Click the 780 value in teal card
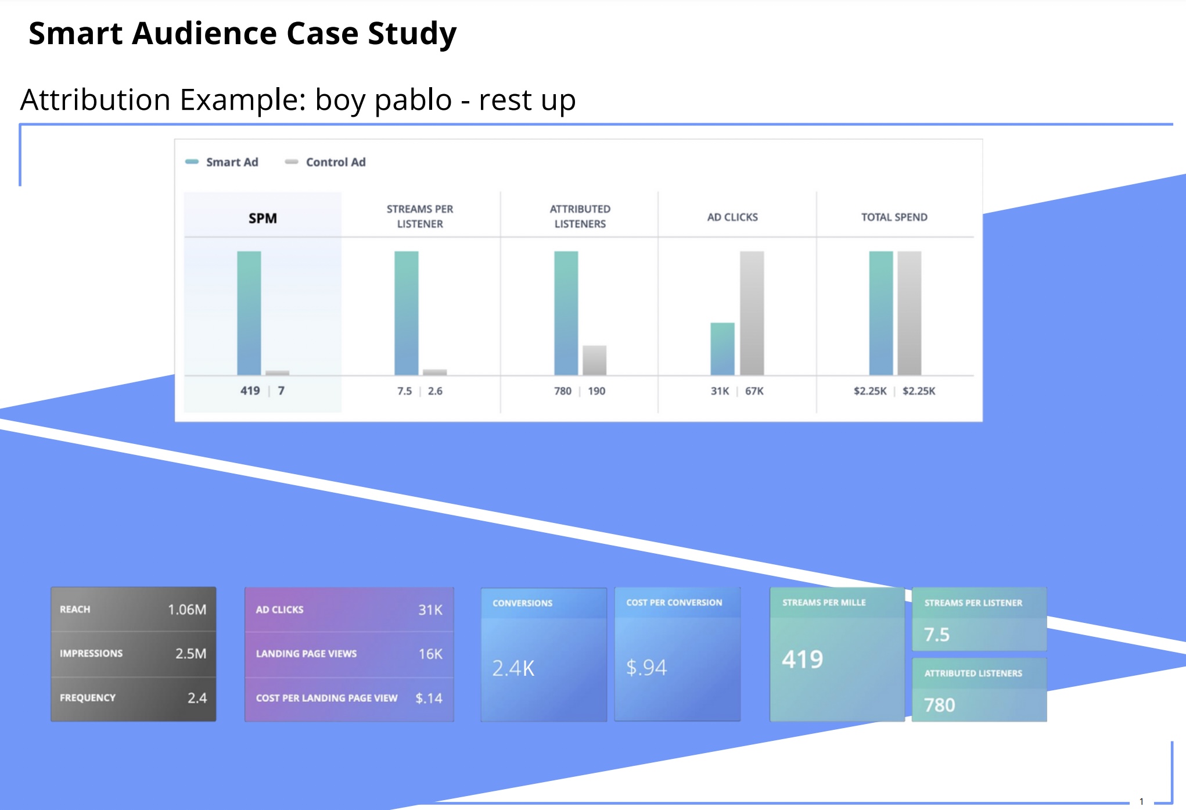The height and width of the screenshot is (810, 1186). [x=940, y=705]
